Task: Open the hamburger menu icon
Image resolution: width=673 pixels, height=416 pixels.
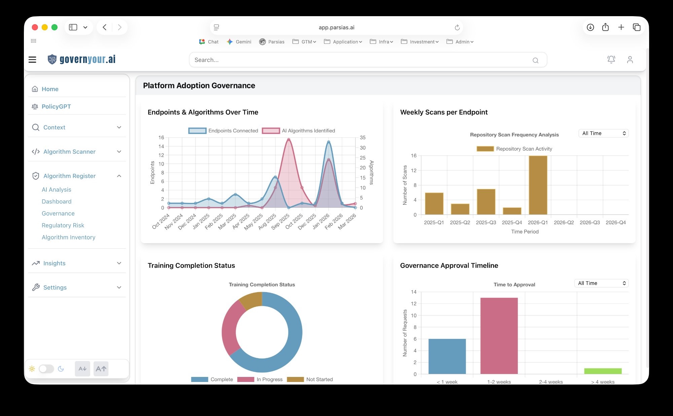Action: pyautogui.click(x=32, y=60)
